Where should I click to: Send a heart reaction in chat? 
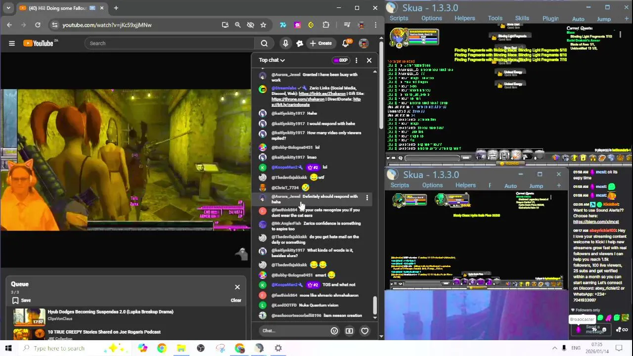[364, 331]
